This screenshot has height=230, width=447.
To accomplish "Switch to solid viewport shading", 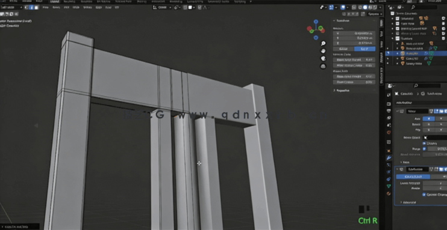I will coord(365,7).
